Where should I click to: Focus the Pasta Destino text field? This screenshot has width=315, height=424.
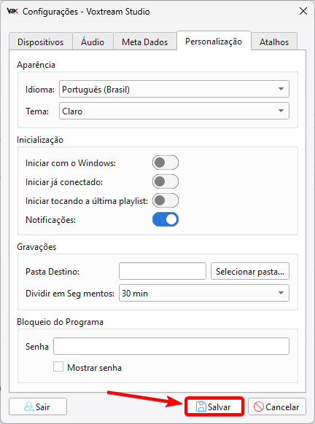click(x=163, y=271)
